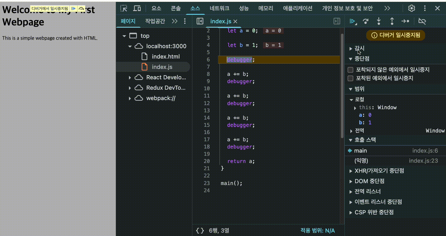
Task: Deactivate all breakpoints icon
Action: click(x=422, y=21)
